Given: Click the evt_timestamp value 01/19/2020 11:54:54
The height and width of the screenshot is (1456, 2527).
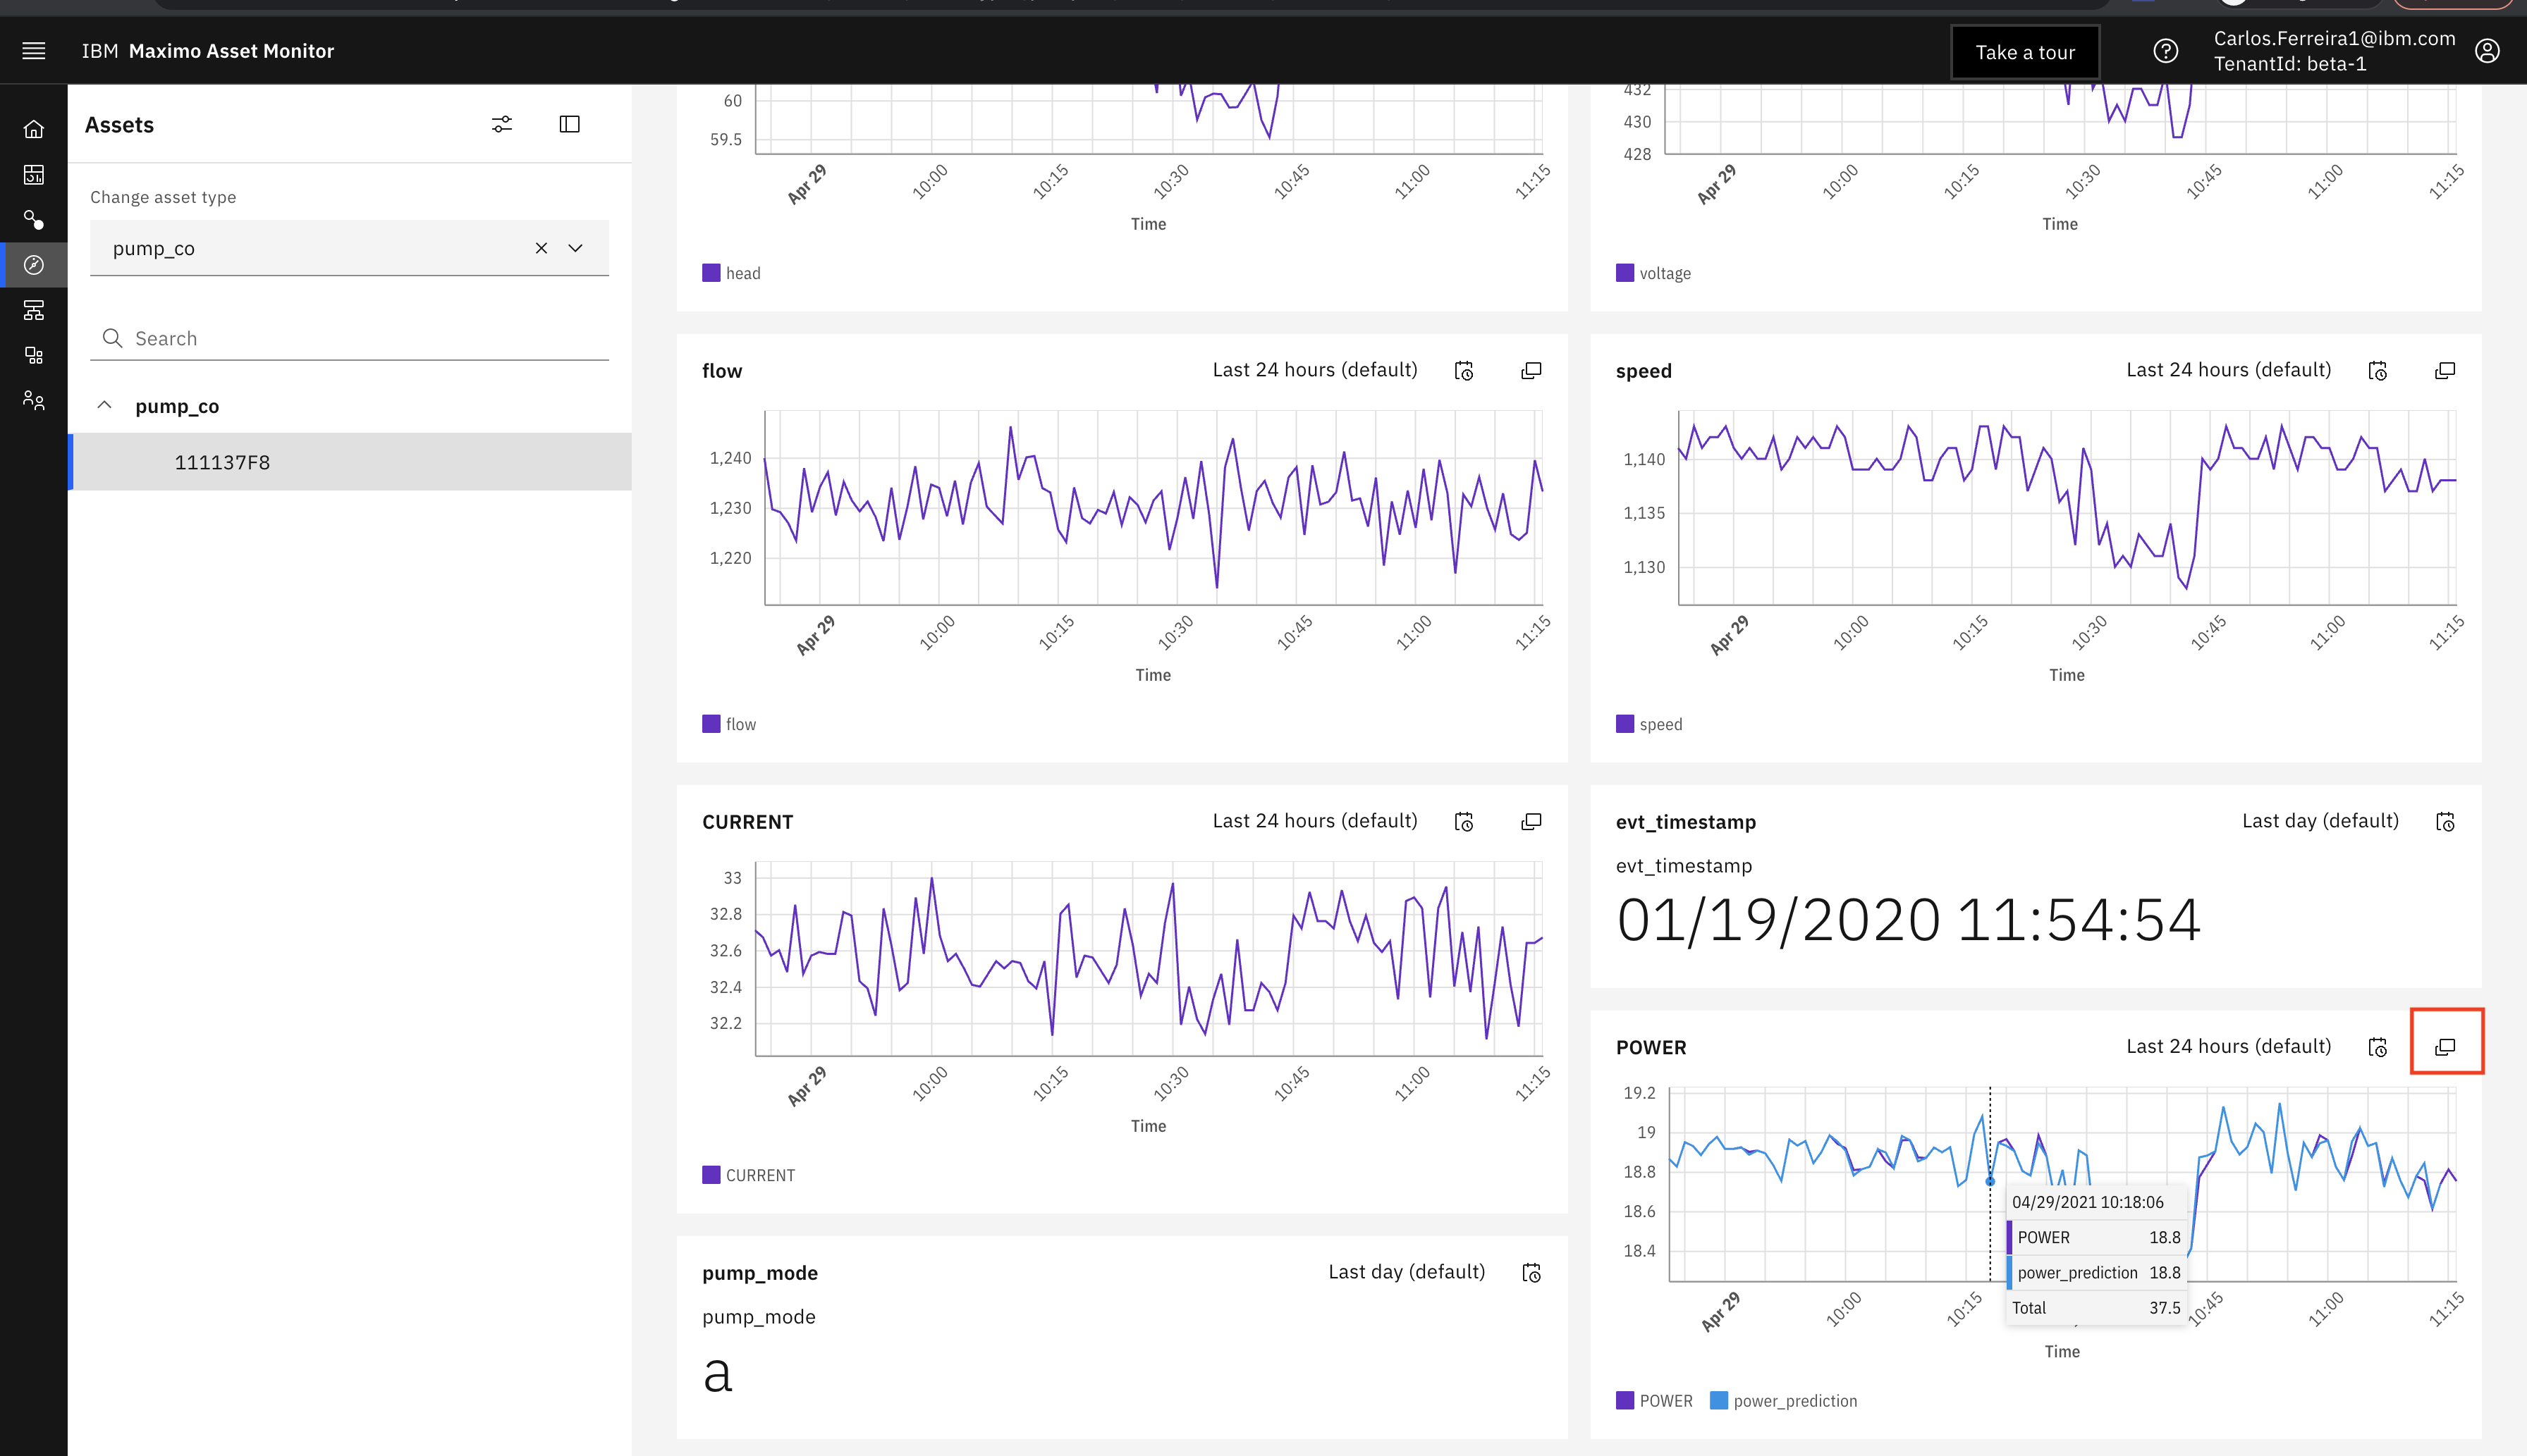Looking at the screenshot, I should click(x=1909, y=920).
